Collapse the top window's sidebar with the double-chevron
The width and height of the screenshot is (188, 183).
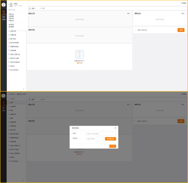coord(24,89)
